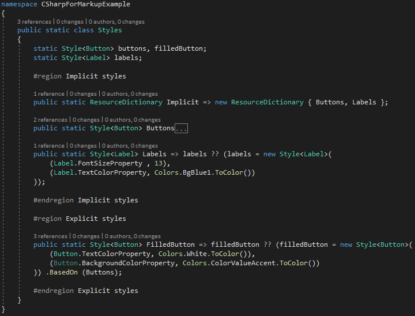Click the labels field declaration
Viewport: 415px width, 316px height.
tap(126, 58)
